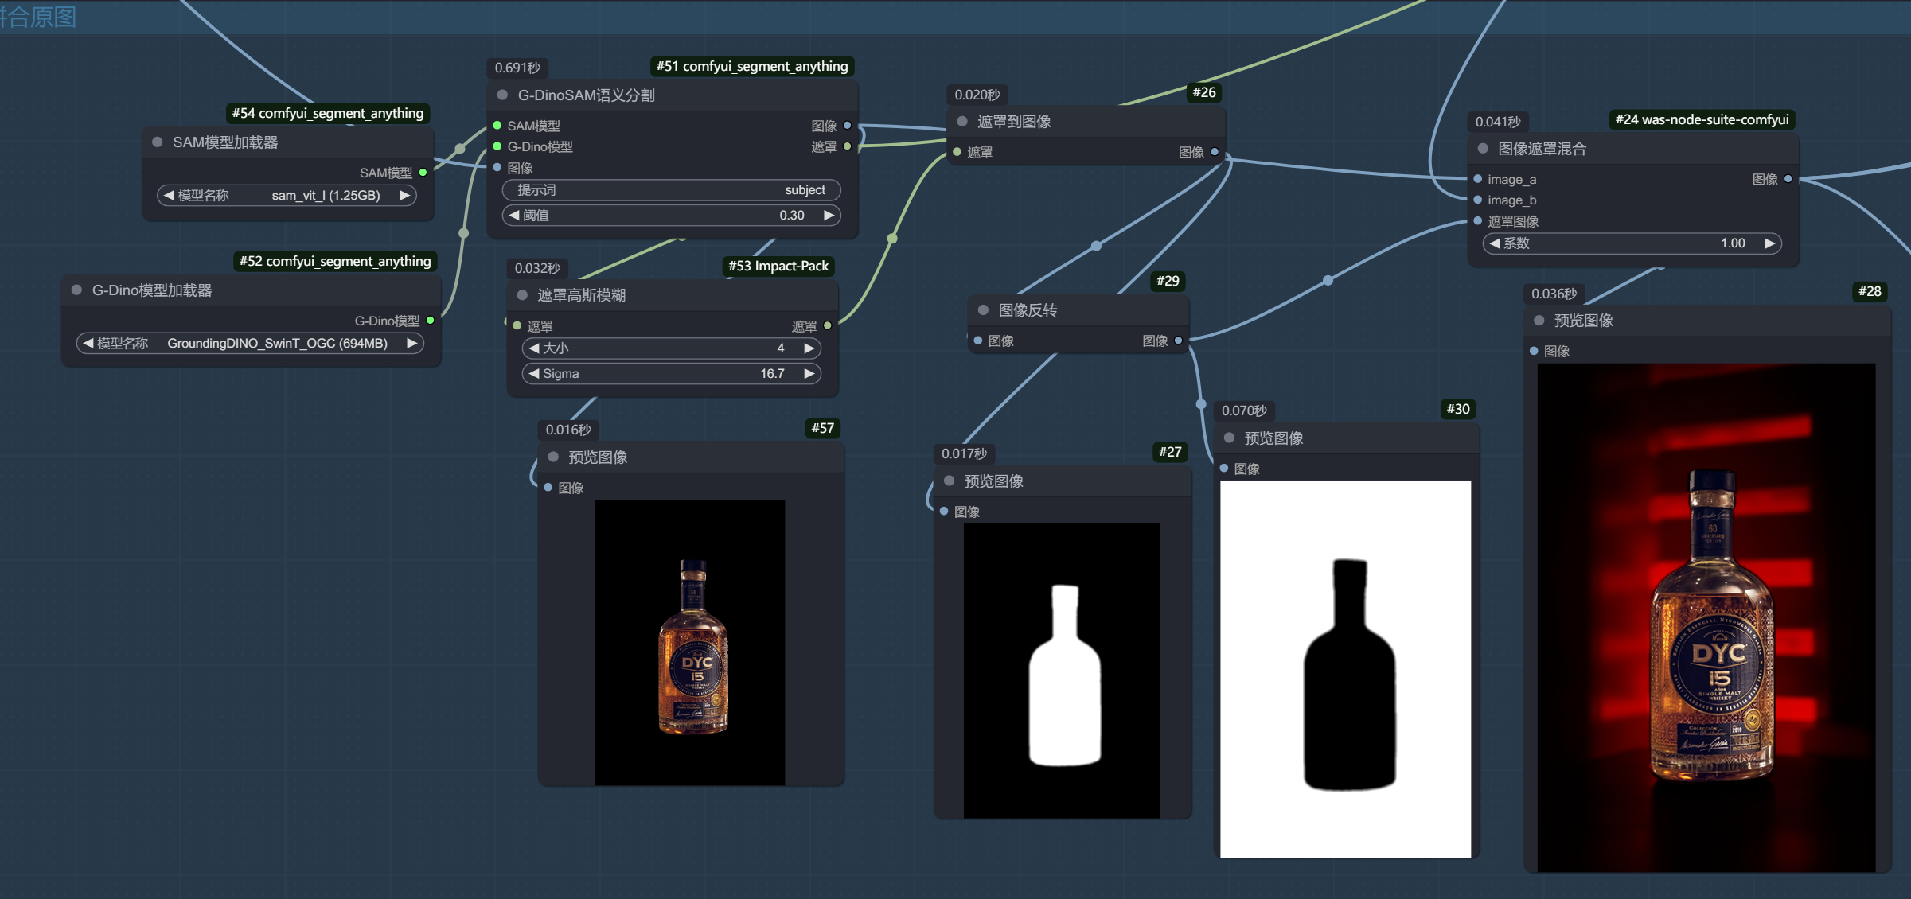Open the red-lit bottle preview in node #28
The image size is (1911, 899).
point(1706,618)
